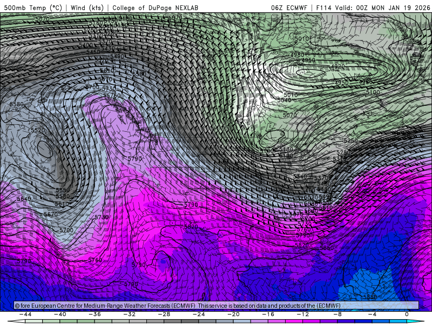Click the '-12' color scale label
The width and height of the screenshot is (432, 324).
tap(303, 314)
